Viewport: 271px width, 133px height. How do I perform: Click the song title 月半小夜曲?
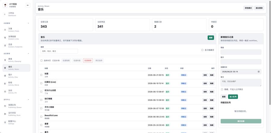click(49, 107)
